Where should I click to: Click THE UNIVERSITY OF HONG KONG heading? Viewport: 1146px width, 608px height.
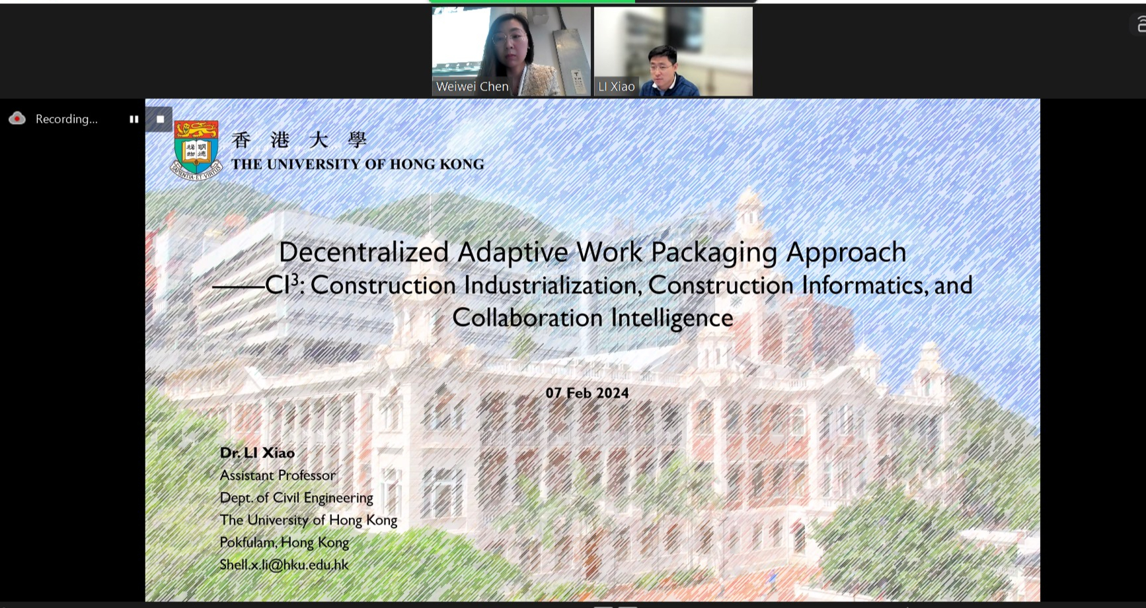coord(358,164)
